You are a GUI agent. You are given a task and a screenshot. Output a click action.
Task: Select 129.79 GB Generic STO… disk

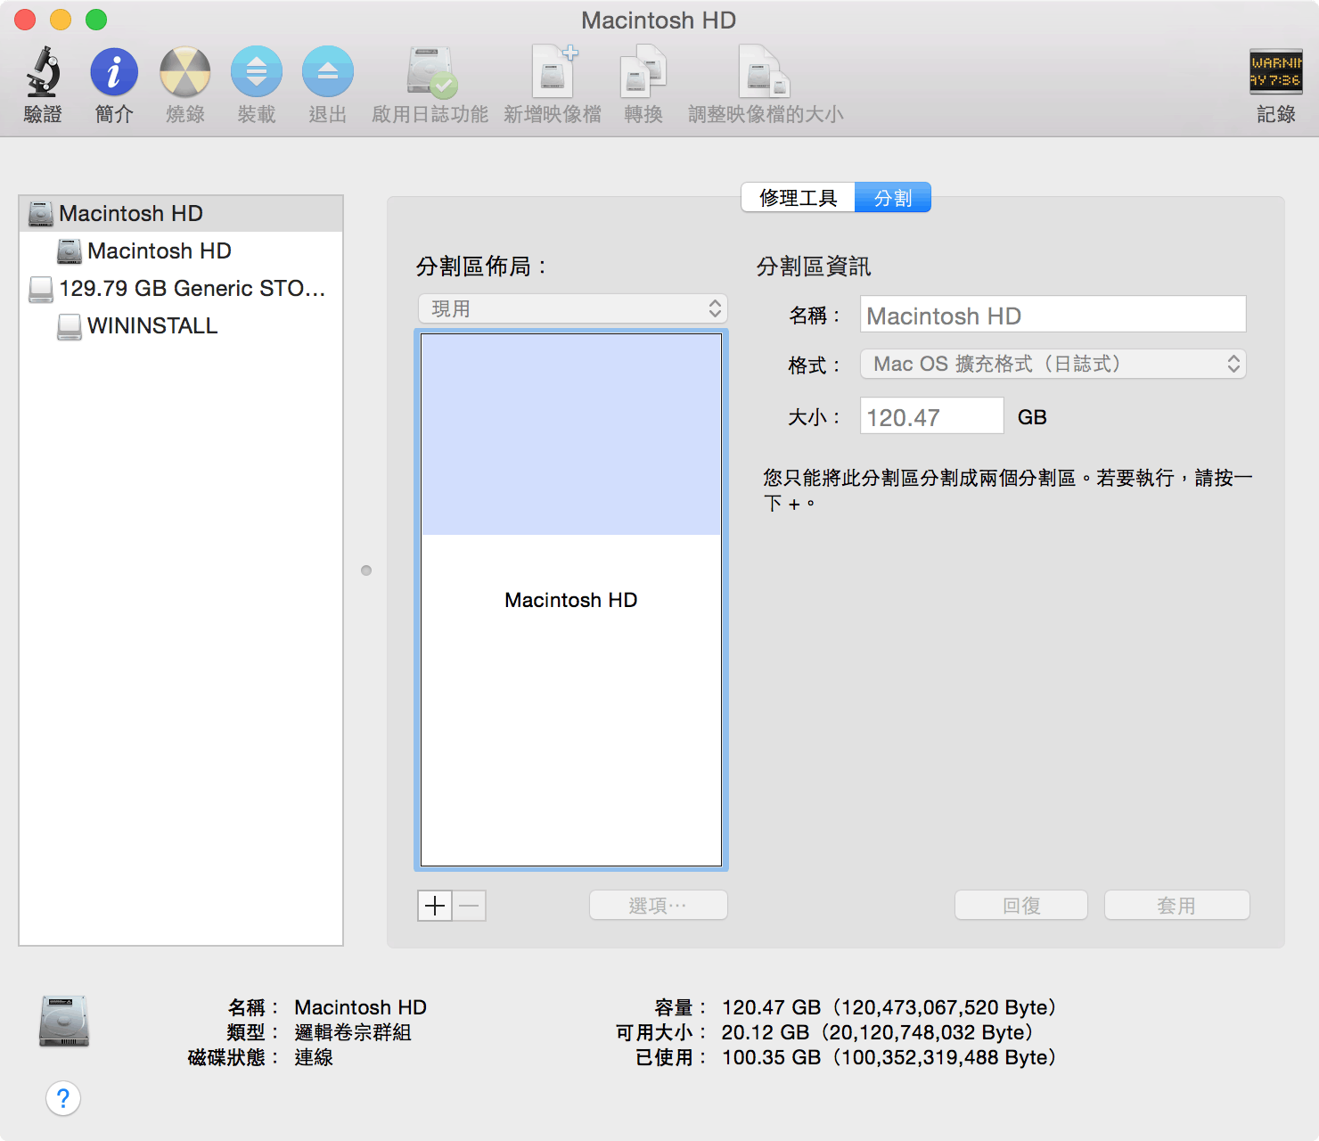[x=181, y=289]
